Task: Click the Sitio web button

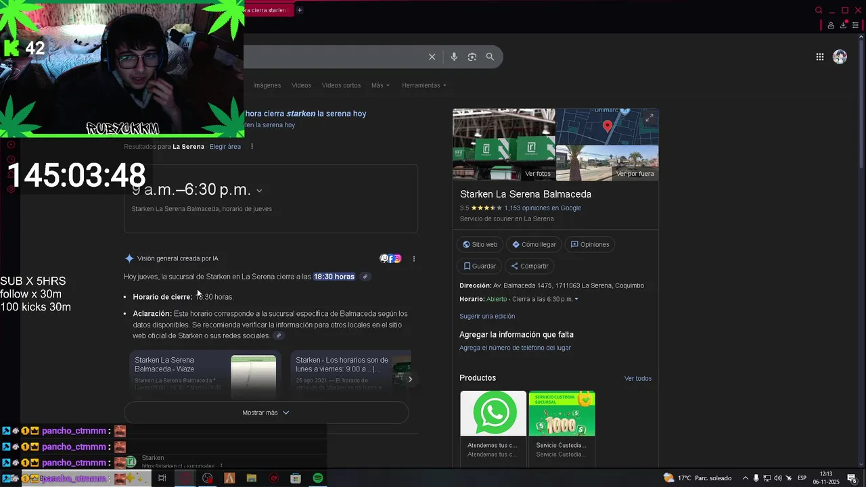Action: click(480, 244)
